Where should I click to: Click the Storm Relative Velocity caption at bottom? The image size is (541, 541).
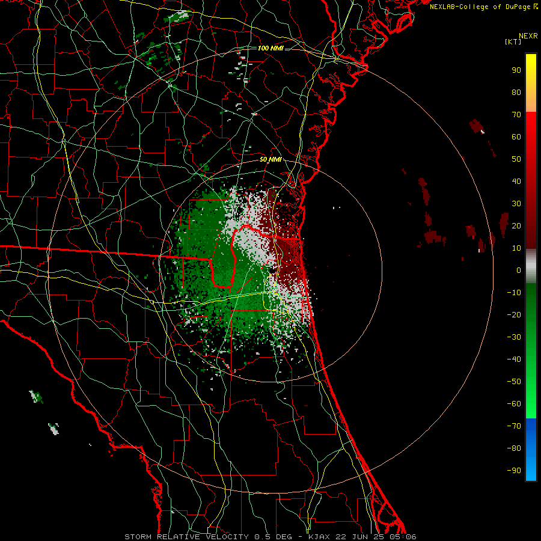click(270, 537)
